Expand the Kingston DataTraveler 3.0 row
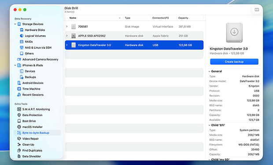Screen dimensions: 273x165 [67, 45]
